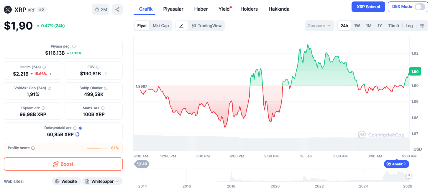Add XRP to watchlist with star button
This screenshot has height=189, width=430.
[101, 9]
